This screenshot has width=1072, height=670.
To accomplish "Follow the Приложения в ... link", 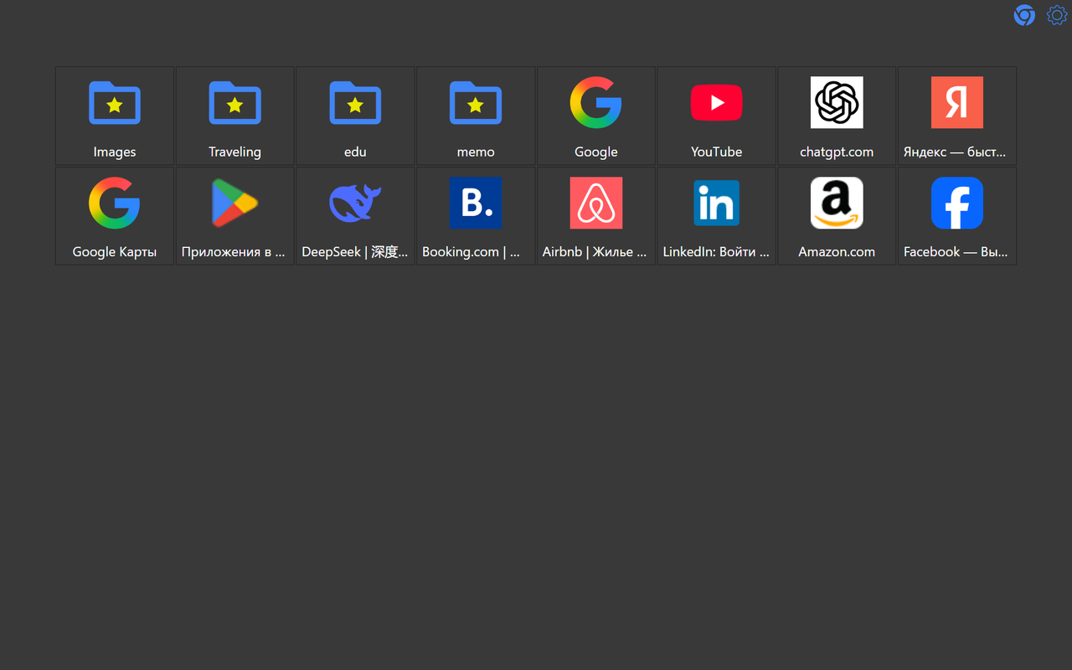I will 234,251.
